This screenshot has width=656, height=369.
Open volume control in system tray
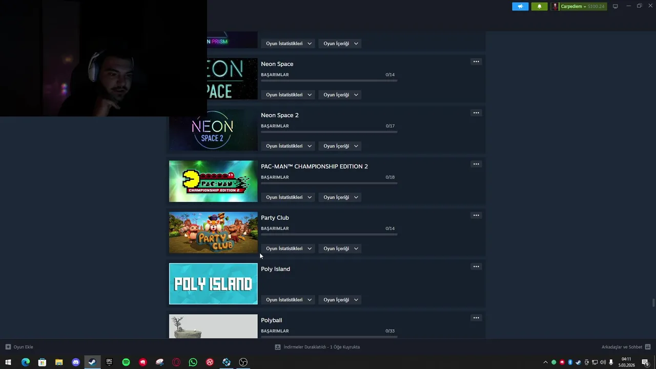603,362
